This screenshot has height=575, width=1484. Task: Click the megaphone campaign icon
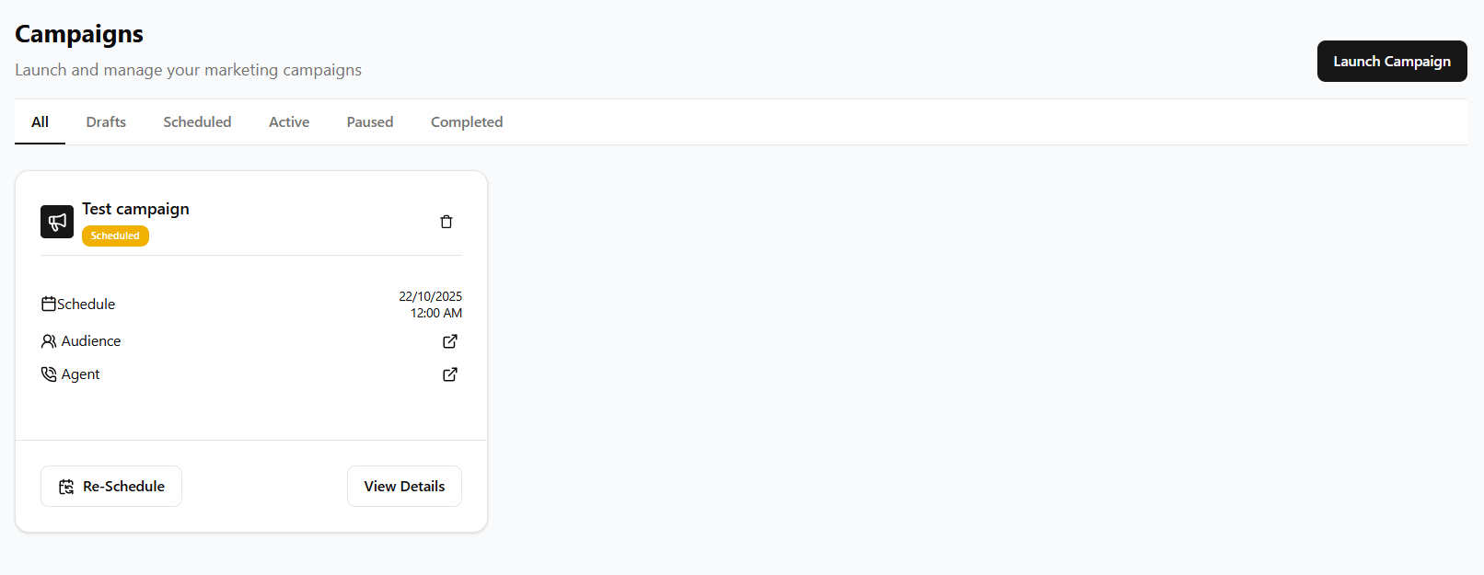coord(57,222)
